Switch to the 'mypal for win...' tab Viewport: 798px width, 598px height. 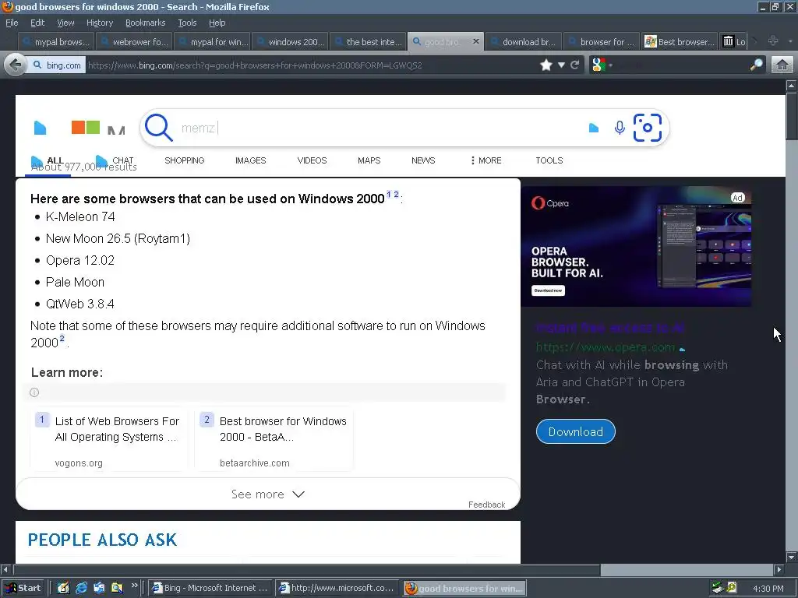click(212, 42)
